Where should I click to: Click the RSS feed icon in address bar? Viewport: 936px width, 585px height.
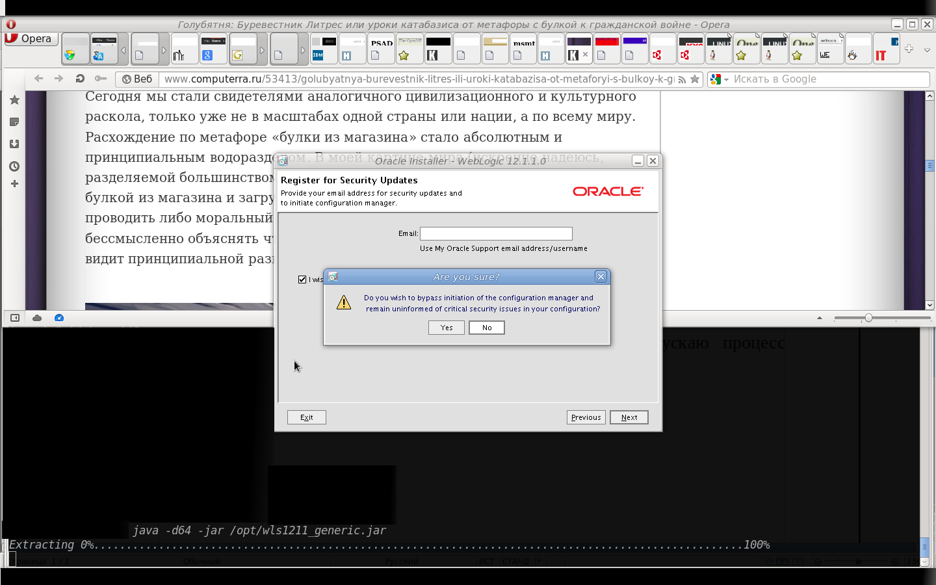coord(682,79)
